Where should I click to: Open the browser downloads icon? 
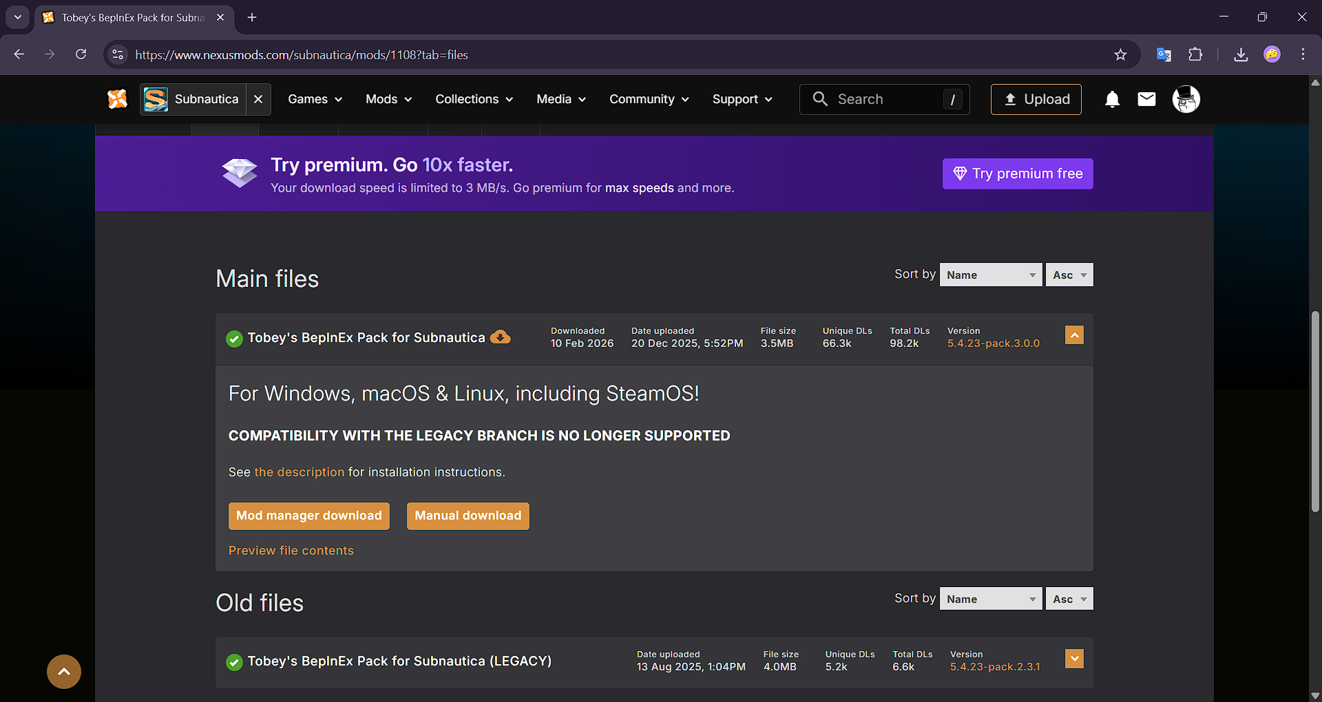pos(1241,54)
